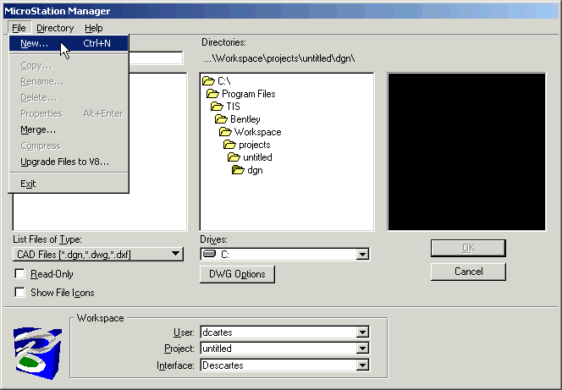562x390 pixels.
Task: Select 'untitled' directory row text
Action: pos(257,157)
